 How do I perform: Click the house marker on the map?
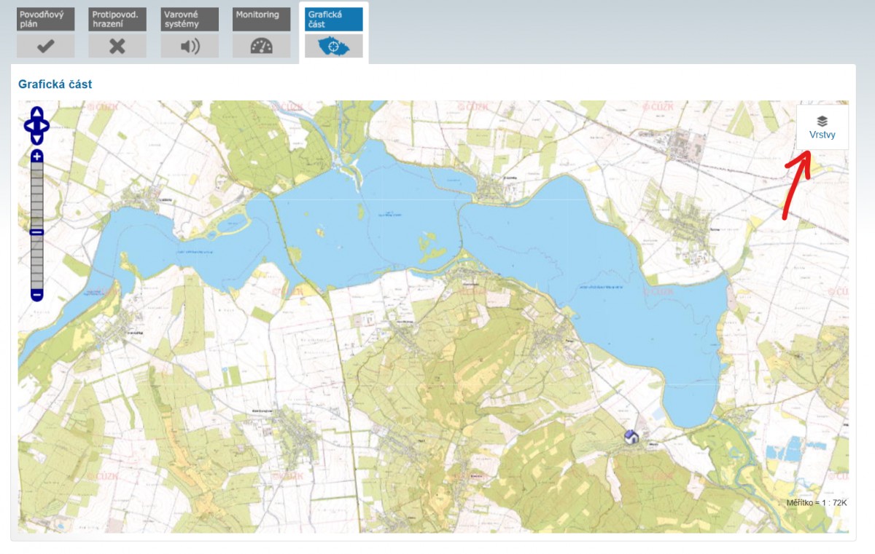pyautogui.click(x=631, y=436)
